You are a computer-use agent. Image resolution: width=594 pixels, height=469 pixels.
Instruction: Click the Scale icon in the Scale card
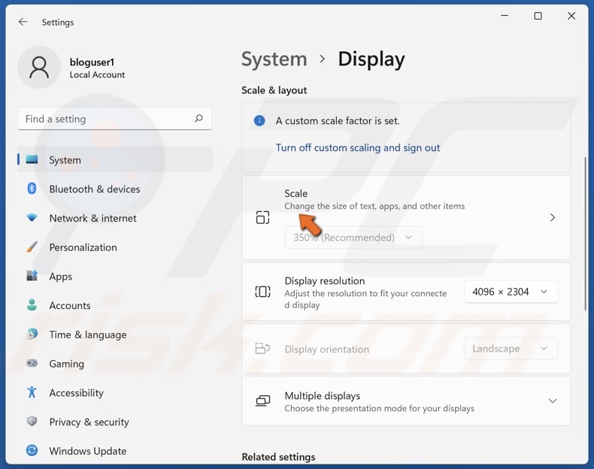[x=262, y=218]
